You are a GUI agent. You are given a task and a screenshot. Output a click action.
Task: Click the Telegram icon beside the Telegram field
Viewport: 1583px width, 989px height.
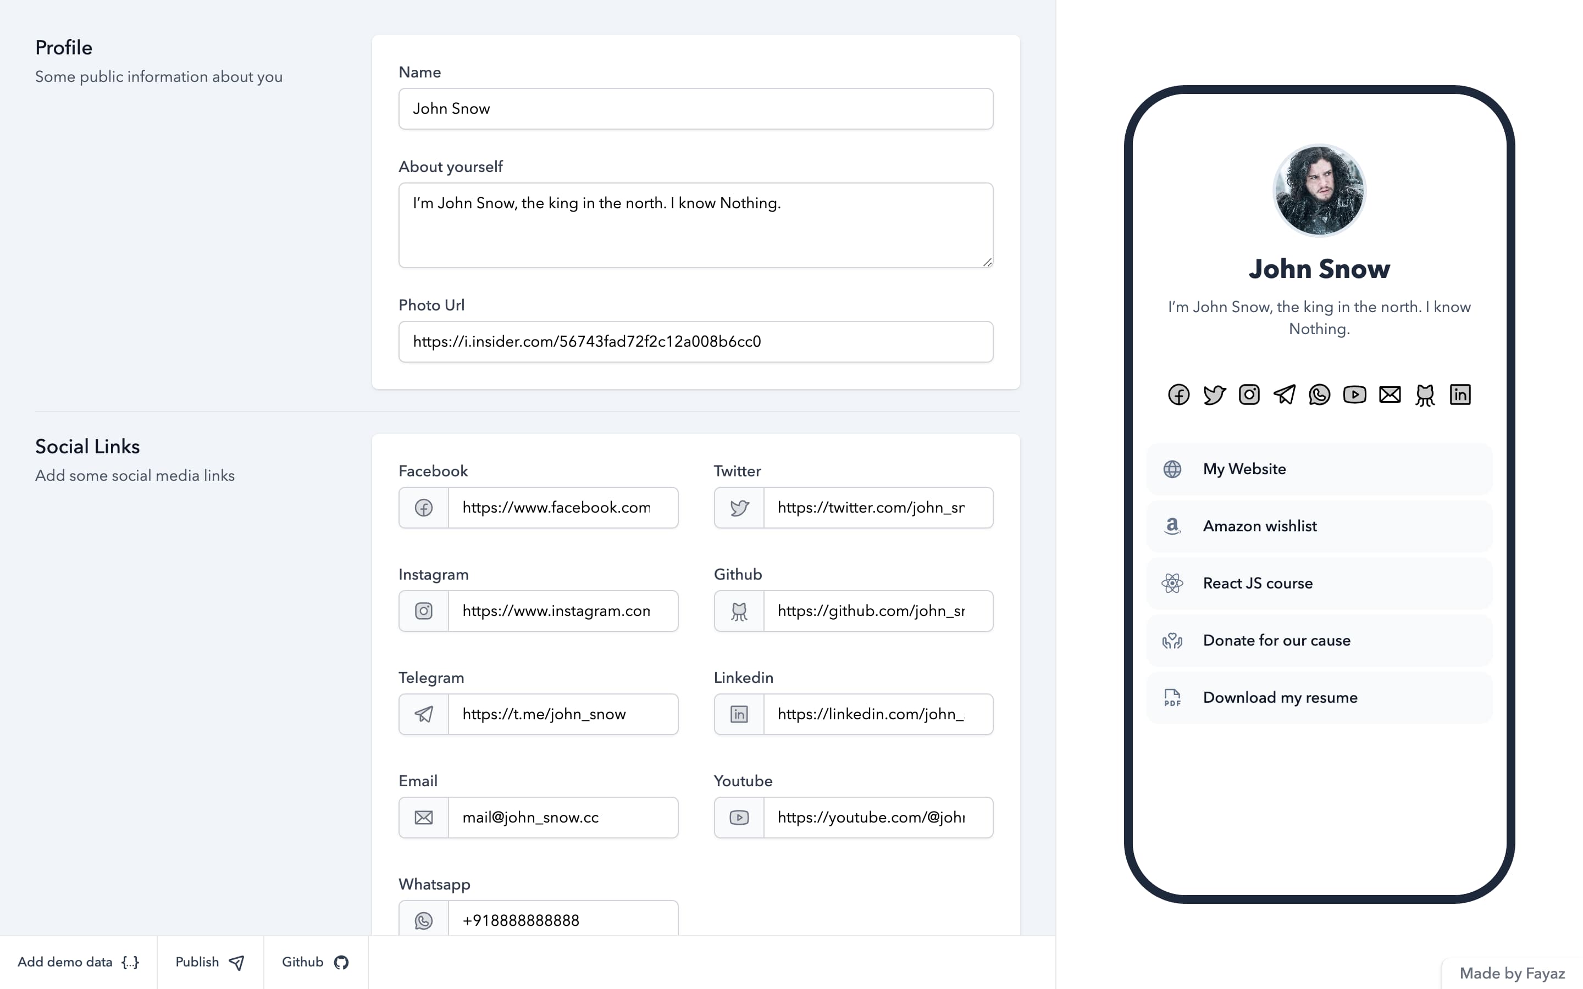(424, 714)
